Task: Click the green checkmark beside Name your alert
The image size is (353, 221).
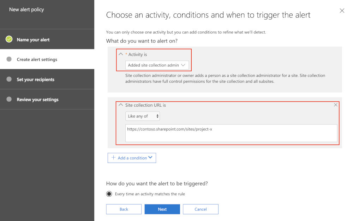Action: [9, 39]
